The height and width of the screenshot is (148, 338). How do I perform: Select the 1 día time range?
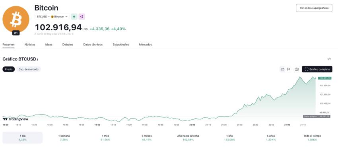(22, 138)
